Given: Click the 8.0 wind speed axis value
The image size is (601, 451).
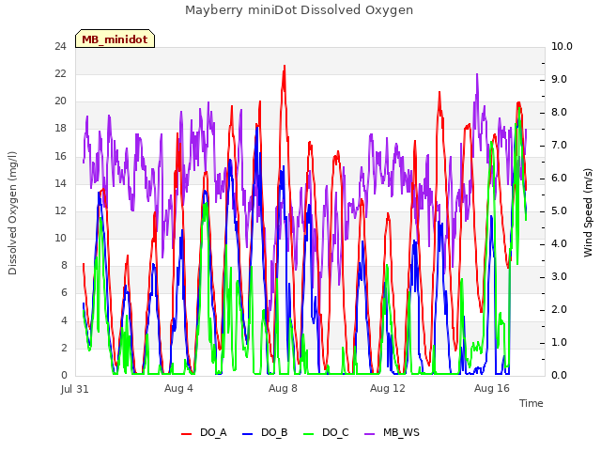Looking at the screenshot, I should pyautogui.click(x=559, y=113).
